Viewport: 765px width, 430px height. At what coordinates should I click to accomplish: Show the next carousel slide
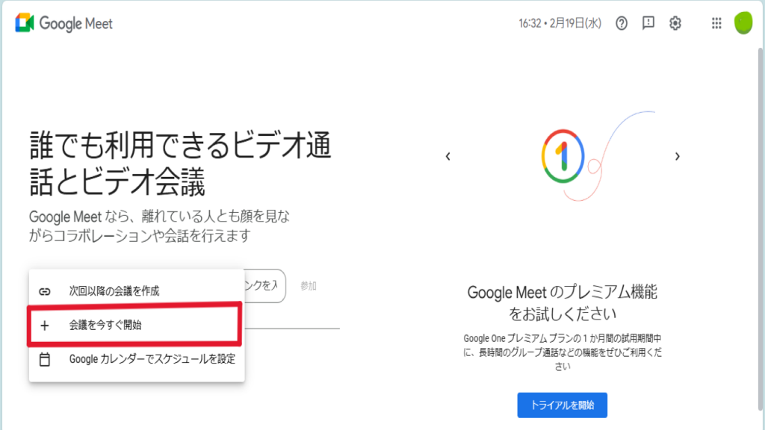point(677,157)
